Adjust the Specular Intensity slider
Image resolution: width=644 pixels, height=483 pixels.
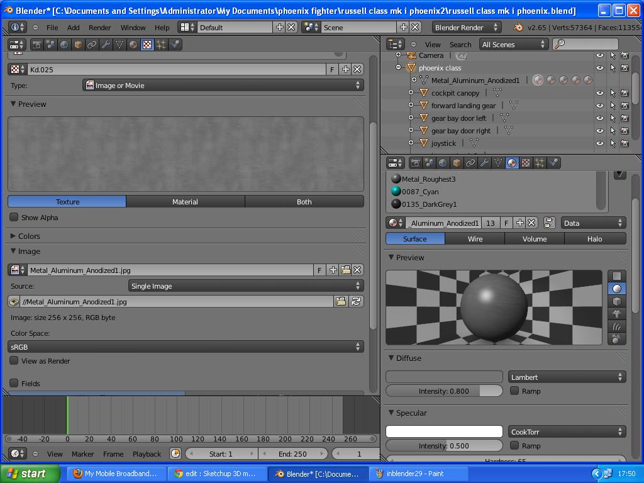[x=444, y=445]
